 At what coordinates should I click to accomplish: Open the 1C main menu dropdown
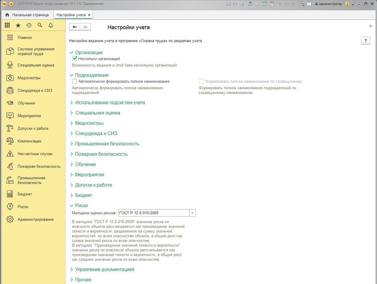(x=11, y=4)
